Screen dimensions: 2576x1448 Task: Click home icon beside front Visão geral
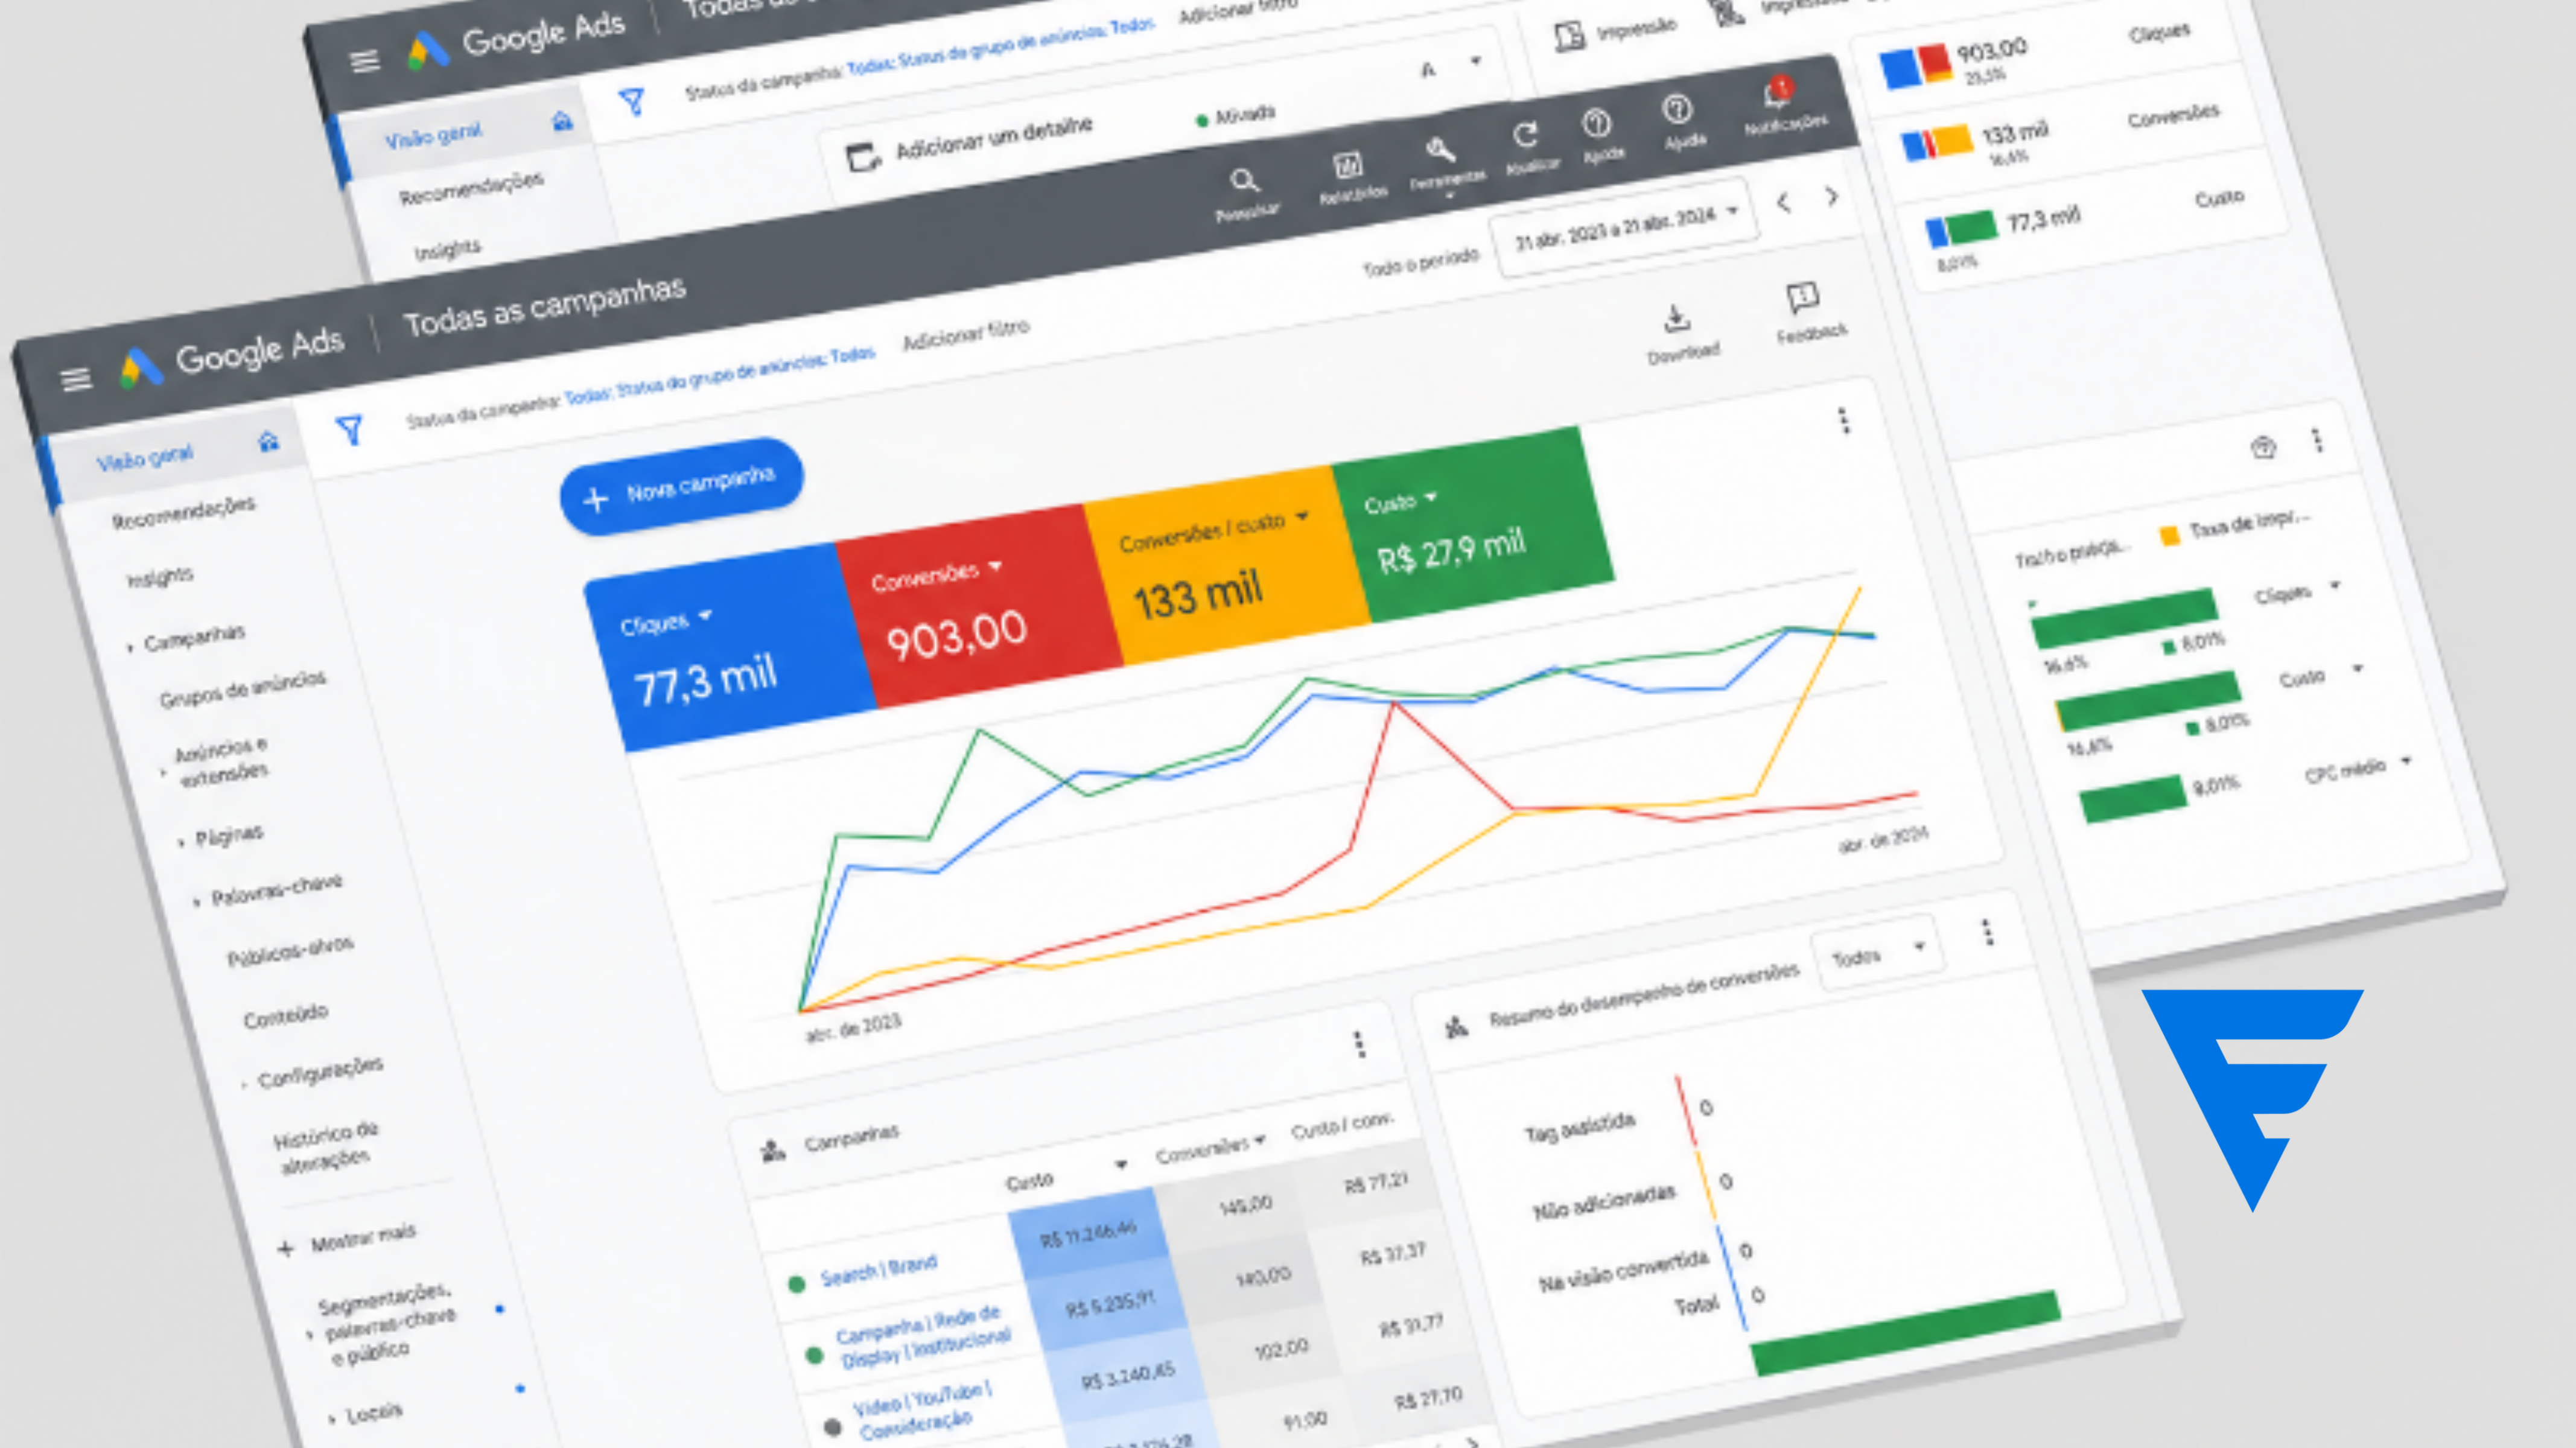click(x=268, y=441)
